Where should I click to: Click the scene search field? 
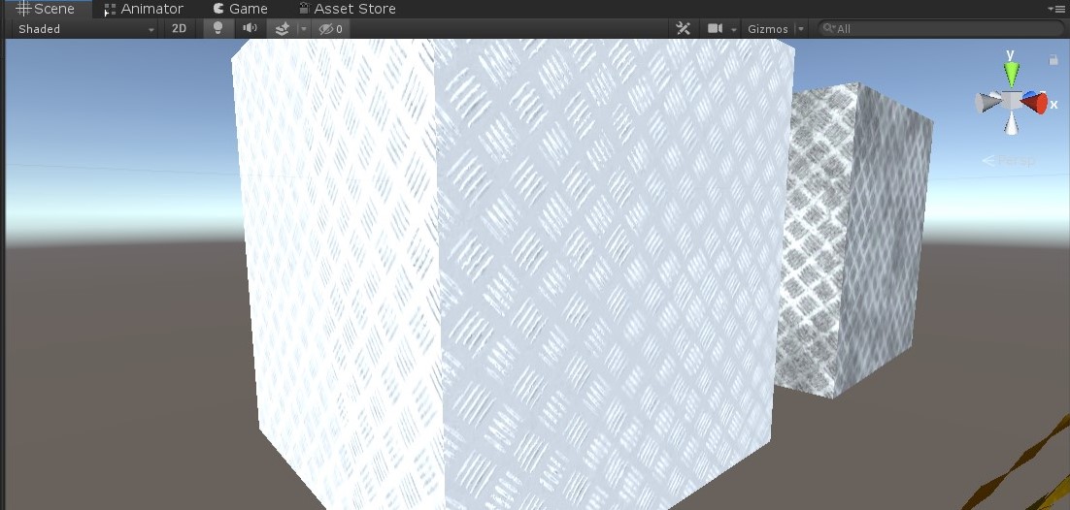click(x=942, y=29)
